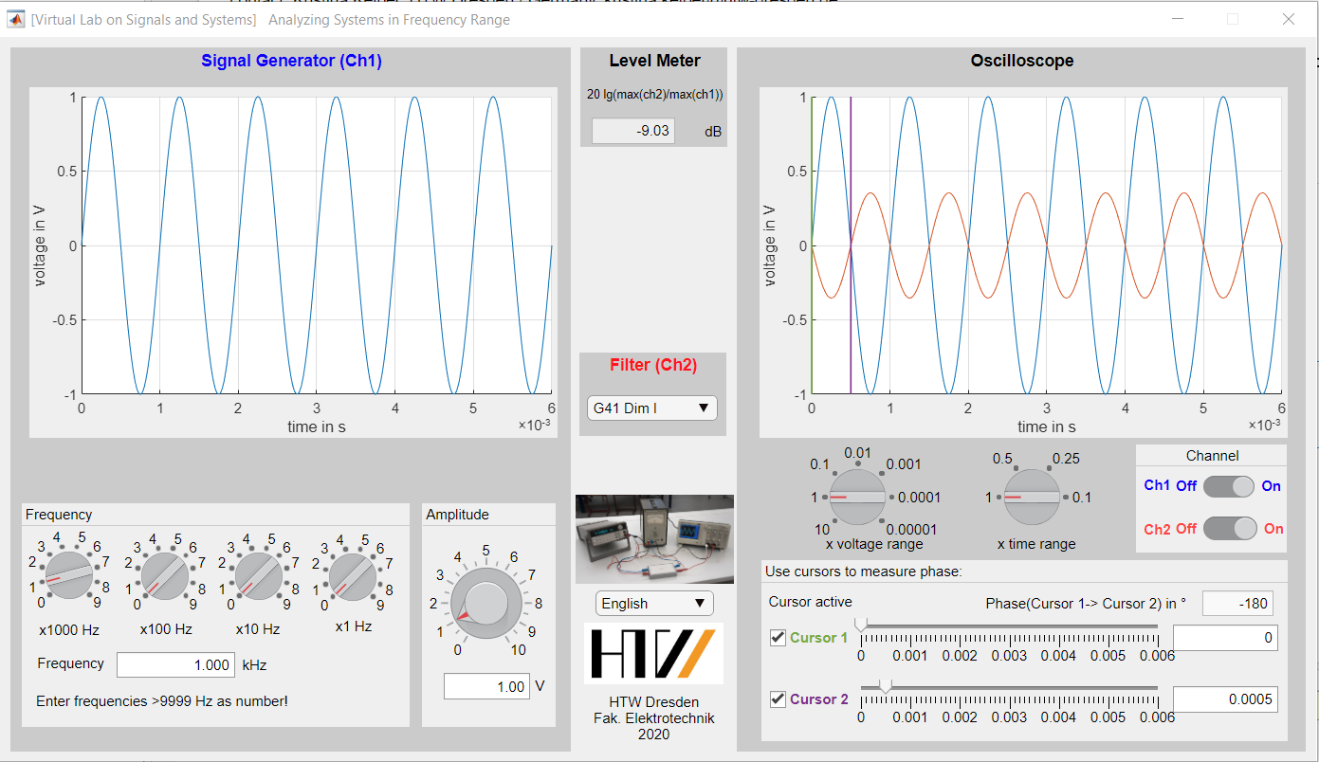Screen dimensions: 1319x762
Task: Toggle the Ch1 channel switch
Action: (x=1229, y=486)
